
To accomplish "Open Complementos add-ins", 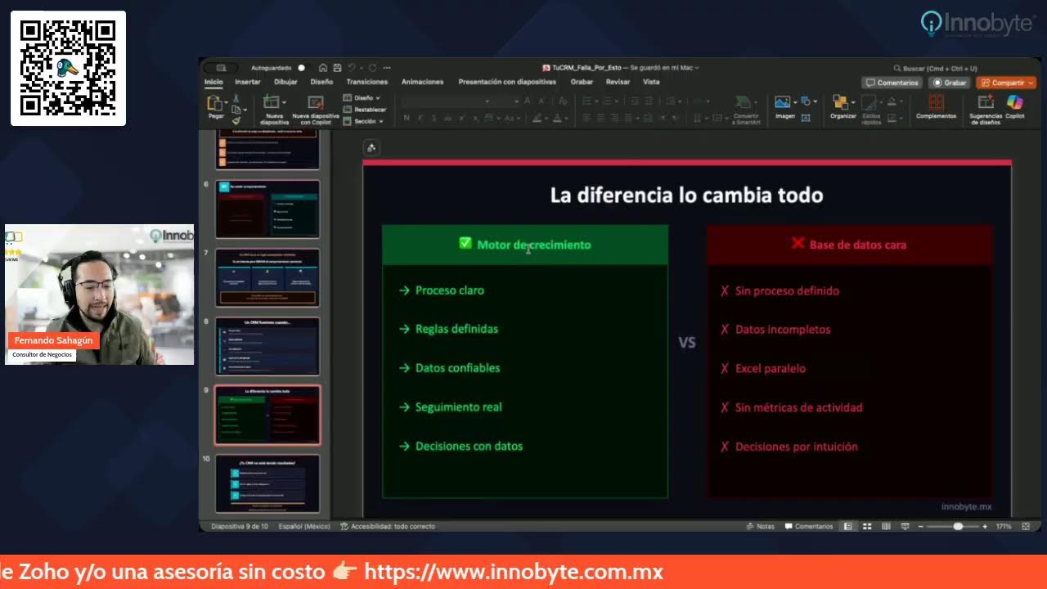I will 936,106.
